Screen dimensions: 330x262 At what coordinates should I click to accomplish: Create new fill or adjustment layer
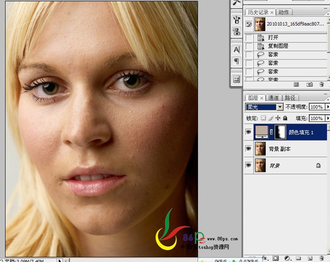coord(287,258)
